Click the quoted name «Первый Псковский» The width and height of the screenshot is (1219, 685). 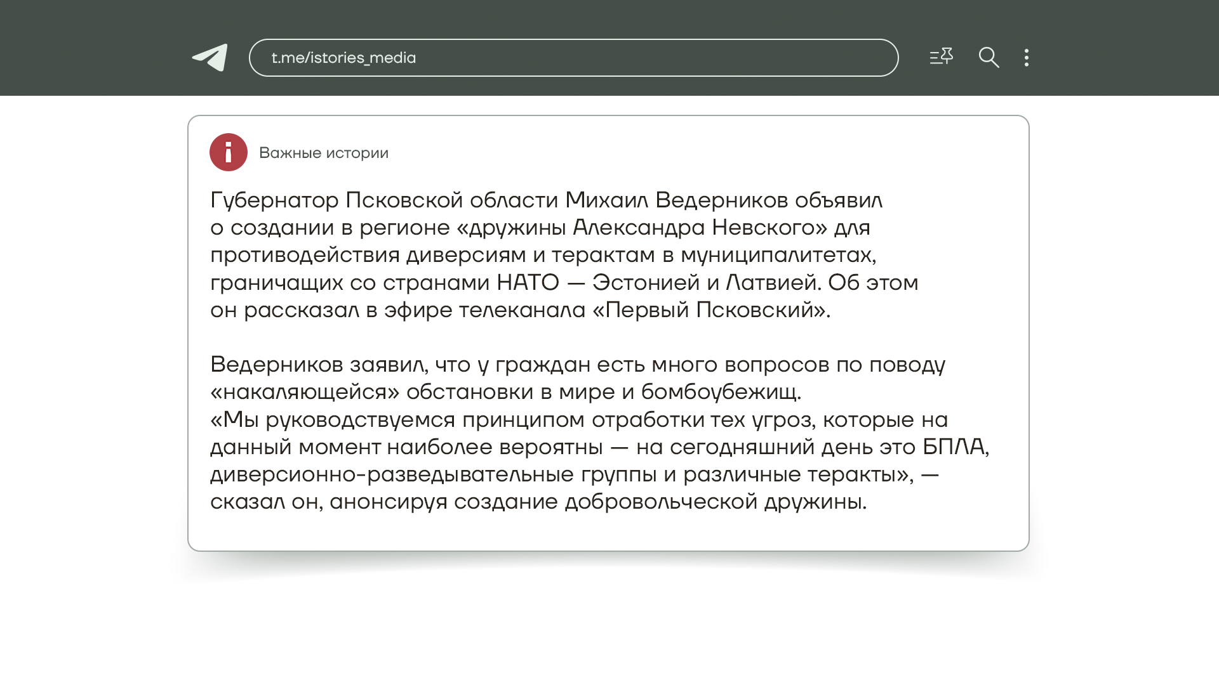[x=711, y=310]
